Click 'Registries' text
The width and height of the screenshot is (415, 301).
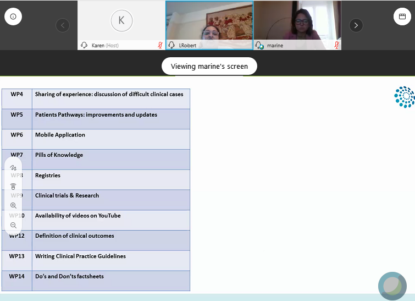48,176
